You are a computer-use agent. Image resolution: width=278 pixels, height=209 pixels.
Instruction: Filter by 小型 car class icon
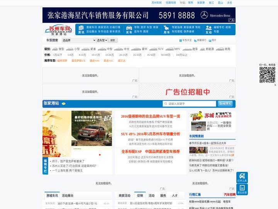[x=69, y=49]
